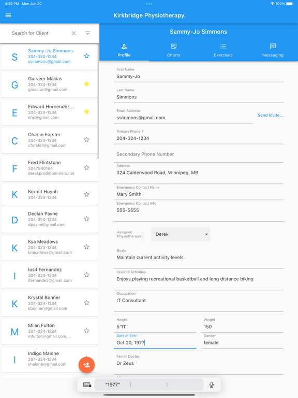298x398 pixels.
Task: Tap the microphone dictation icon
Action: 212,385
